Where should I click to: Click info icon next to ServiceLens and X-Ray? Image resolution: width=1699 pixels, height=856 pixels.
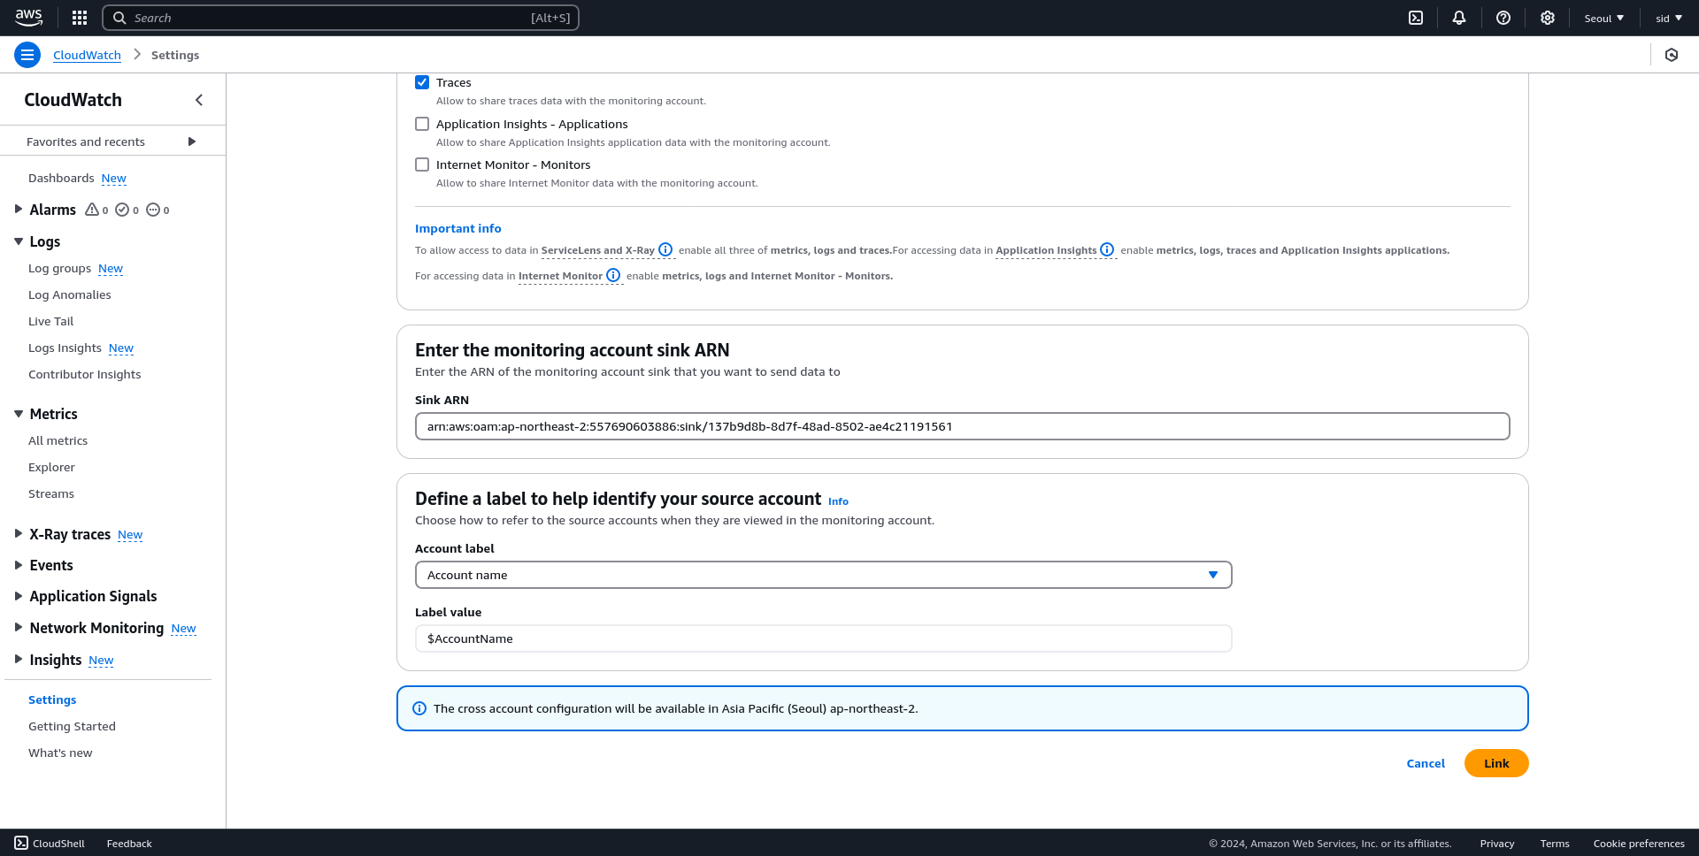pyautogui.click(x=665, y=250)
